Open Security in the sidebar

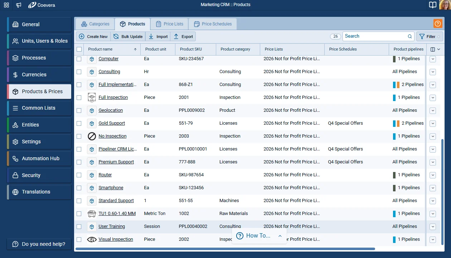pyautogui.click(x=39, y=175)
